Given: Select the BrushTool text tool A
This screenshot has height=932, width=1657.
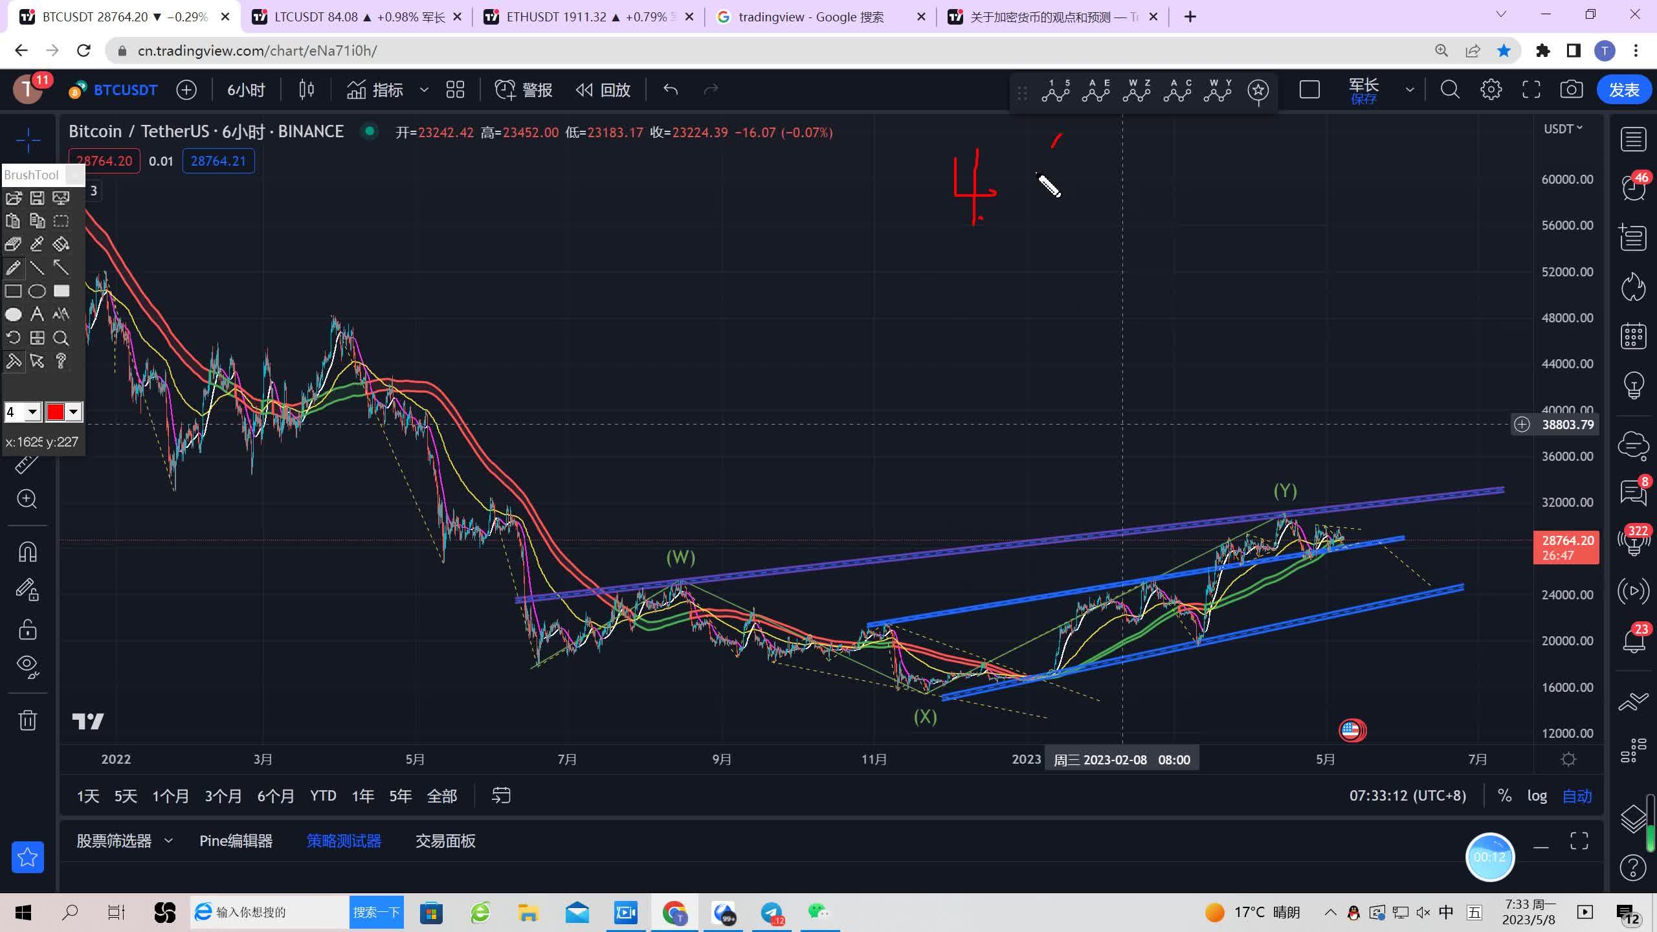Looking at the screenshot, I should [37, 315].
